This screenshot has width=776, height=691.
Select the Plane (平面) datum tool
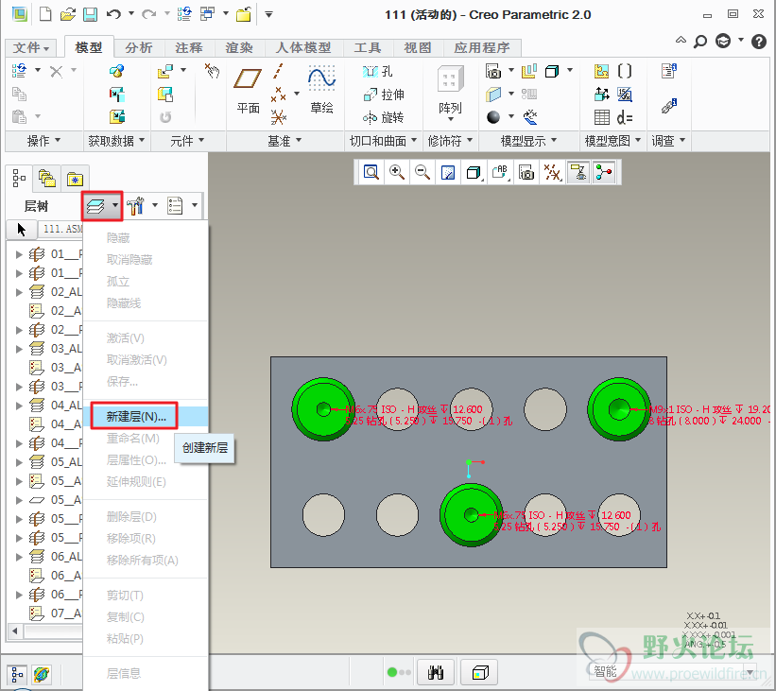coord(248,91)
